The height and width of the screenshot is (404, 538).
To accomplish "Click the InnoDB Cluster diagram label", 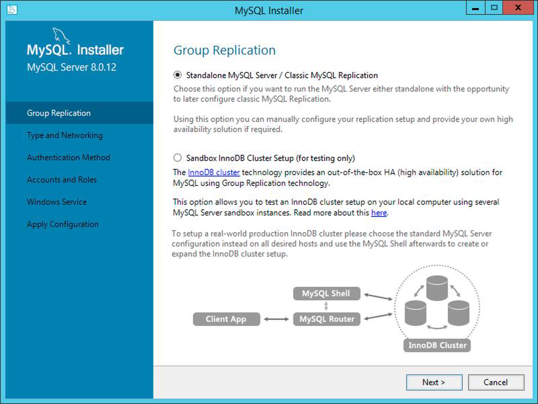I will pos(437,345).
